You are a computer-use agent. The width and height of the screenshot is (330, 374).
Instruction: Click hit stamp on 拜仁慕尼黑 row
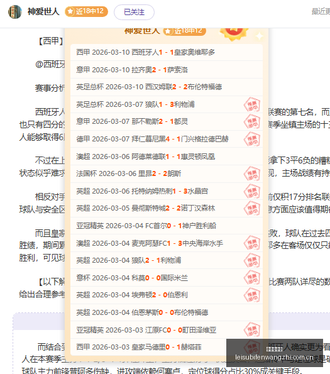252,140
